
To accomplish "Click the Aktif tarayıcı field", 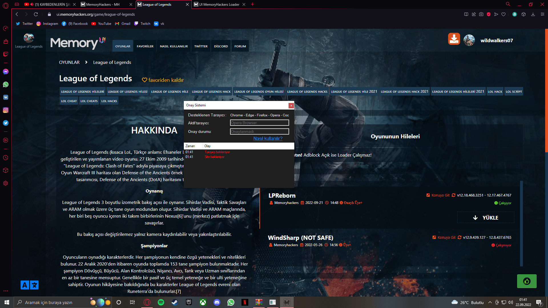I will click(x=259, y=123).
